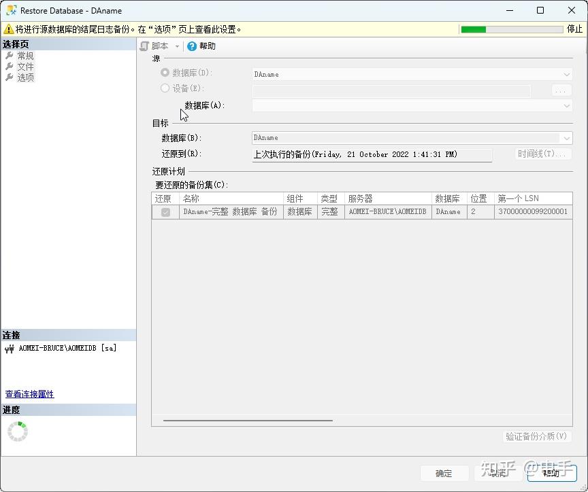Image resolution: width=588 pixels, height=492 pixels.
Task: Select the 文件 page icon in 选择页
Action: coord(10,67)
